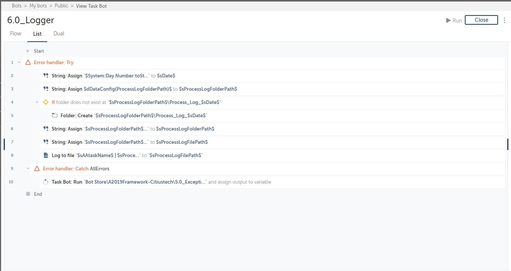Go to Public in breadcrumb
This screenshot has width=511, height=271.
click(61, 6)
